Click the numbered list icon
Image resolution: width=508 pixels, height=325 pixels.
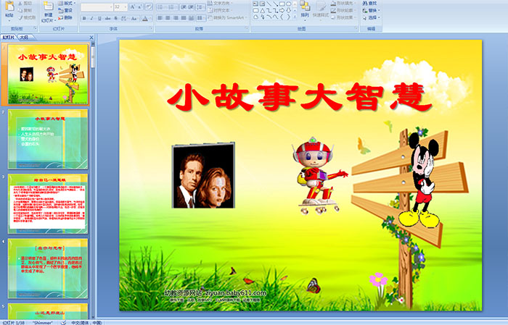click(172, 7)
